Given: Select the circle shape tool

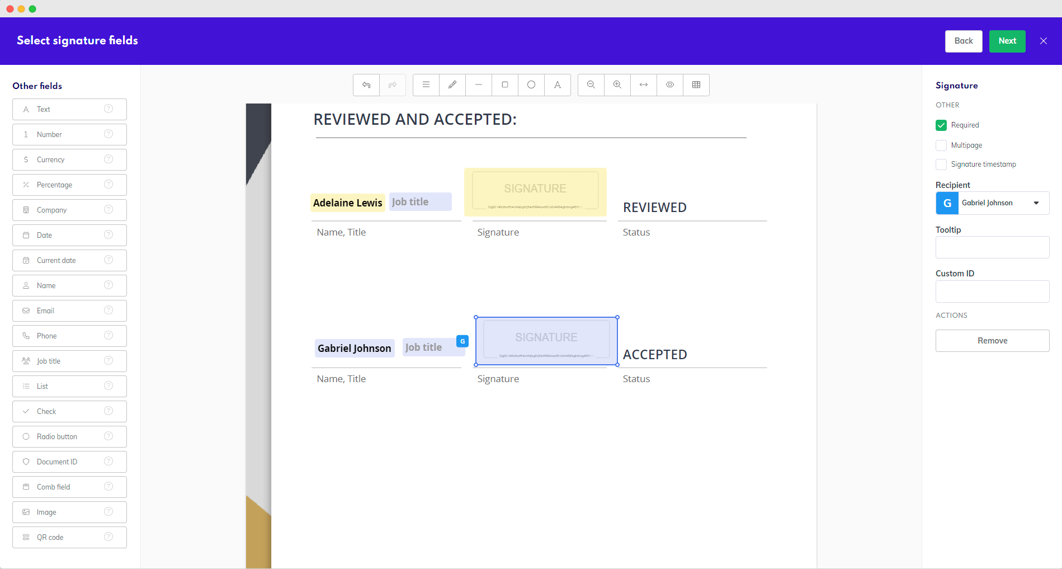Looking at the screenshot, I should 531,85.
